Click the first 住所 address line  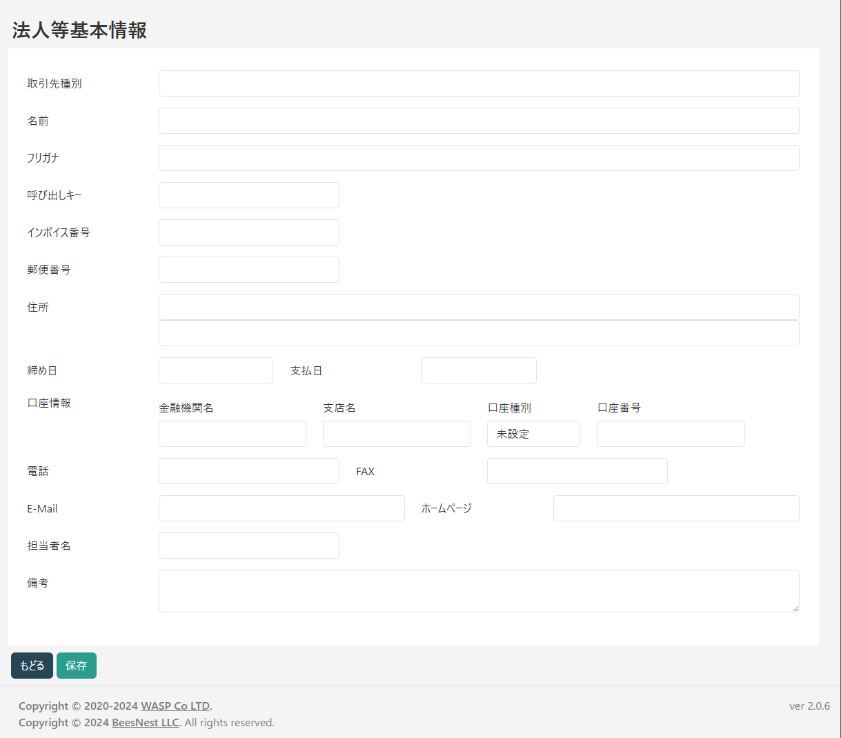[479, 307]
